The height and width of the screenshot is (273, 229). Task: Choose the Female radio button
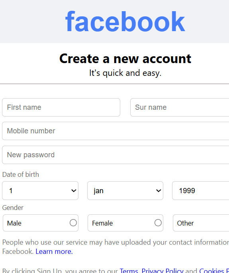[x=158, y=223]
